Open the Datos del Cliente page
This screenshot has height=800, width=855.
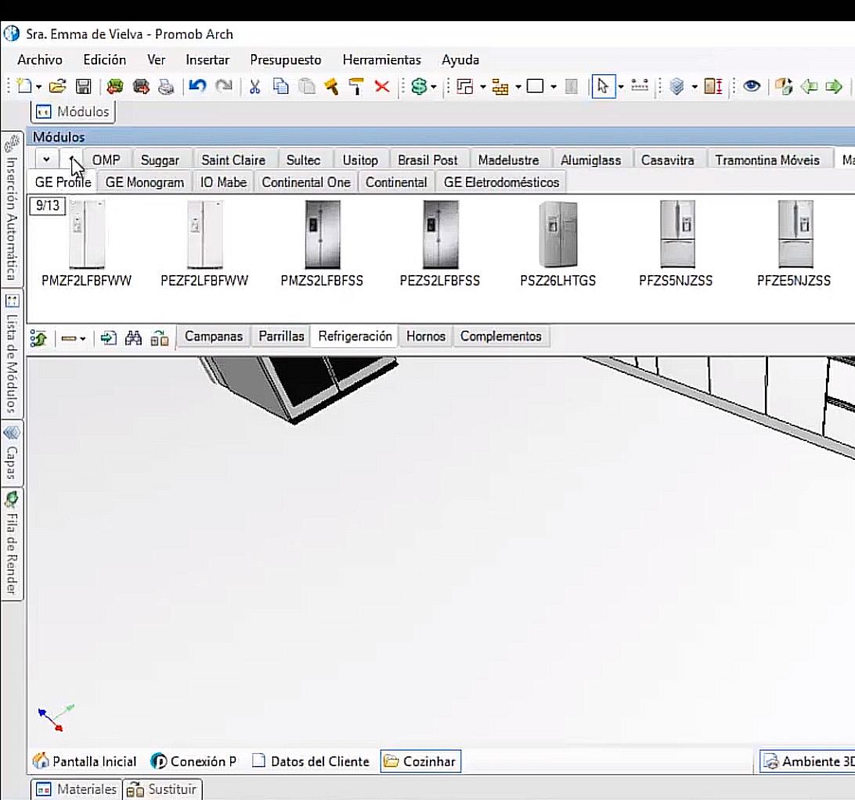point(311,761)
